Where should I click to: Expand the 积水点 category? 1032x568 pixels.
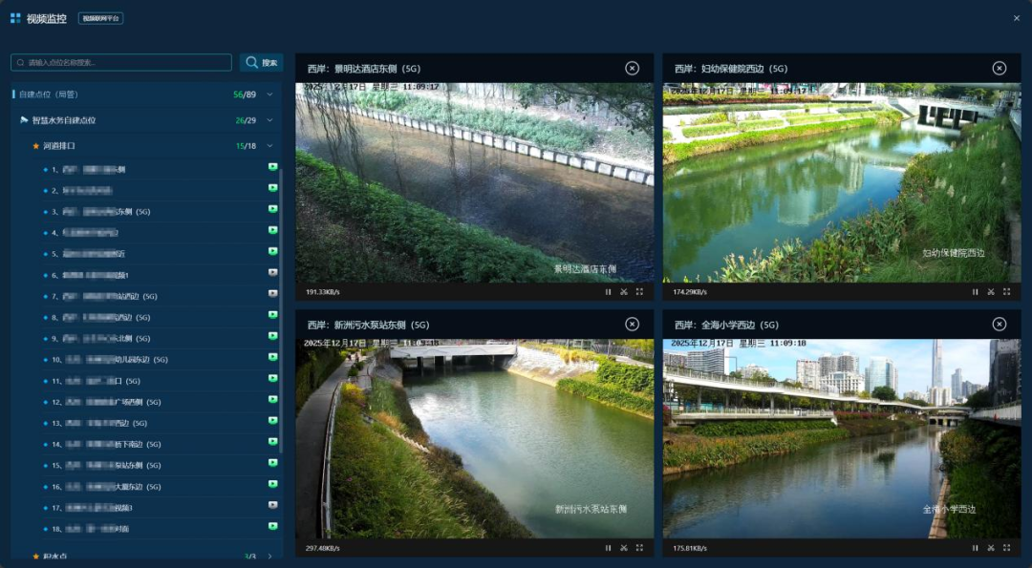269,556
